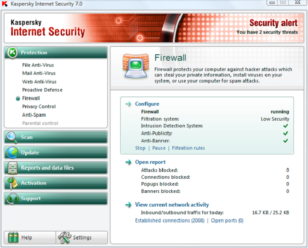Open the Protection section
This screenshot has width=308, height=248.
56,53
